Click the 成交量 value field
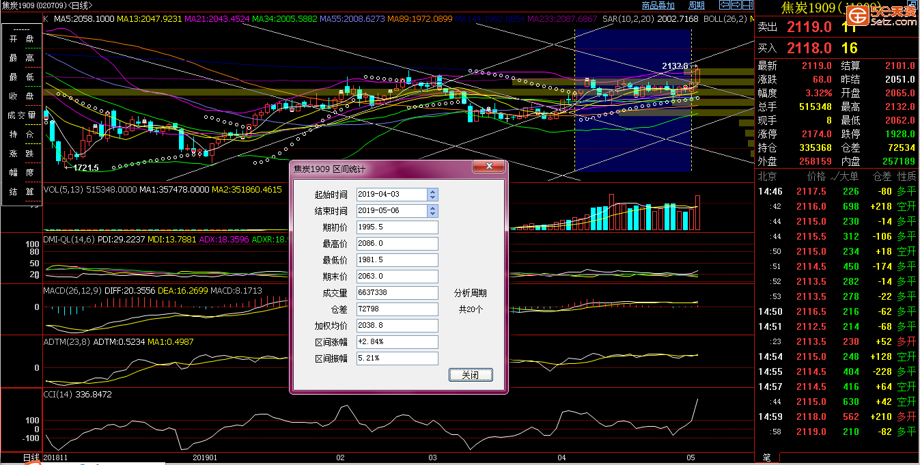The width and height of the screenshot is (920, 465). 397,293
